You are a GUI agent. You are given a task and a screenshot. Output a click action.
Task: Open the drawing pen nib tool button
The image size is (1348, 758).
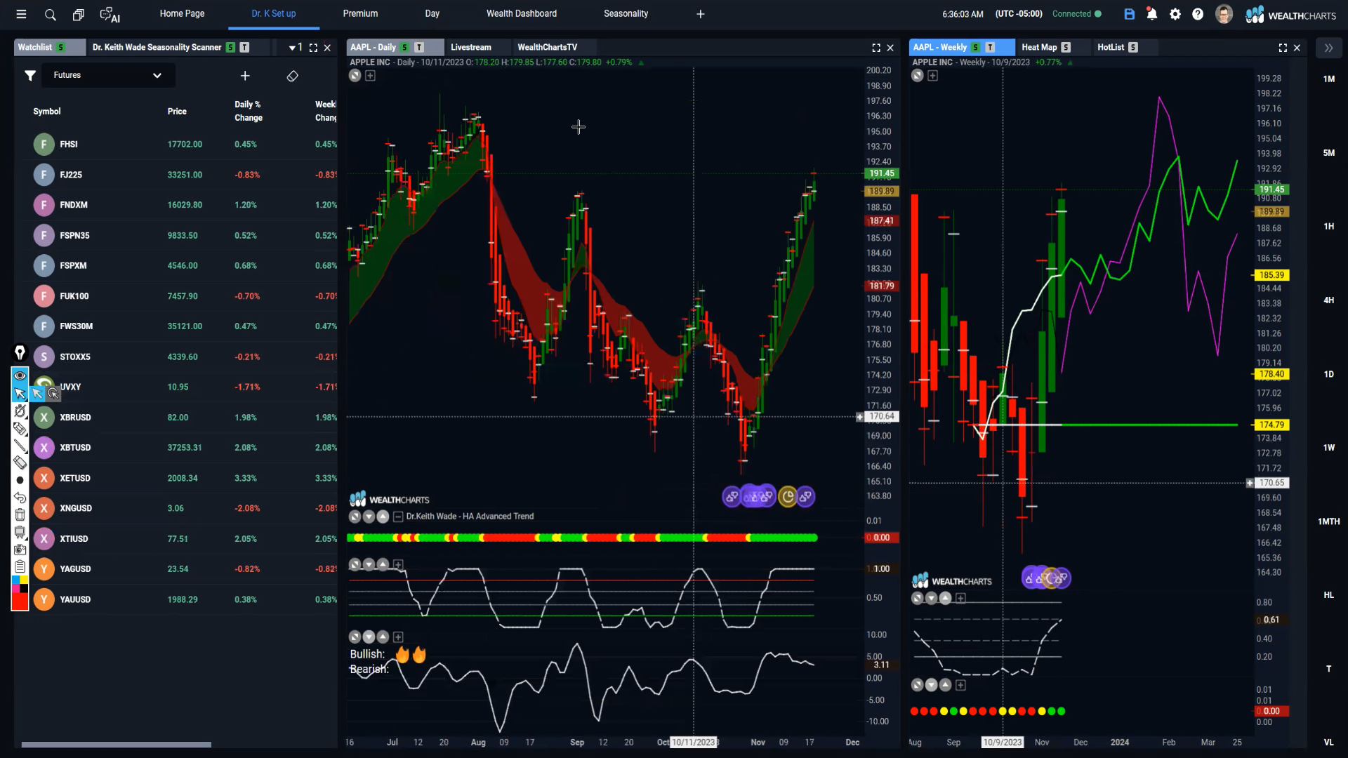pyautogui.click(x=20, y=352)
